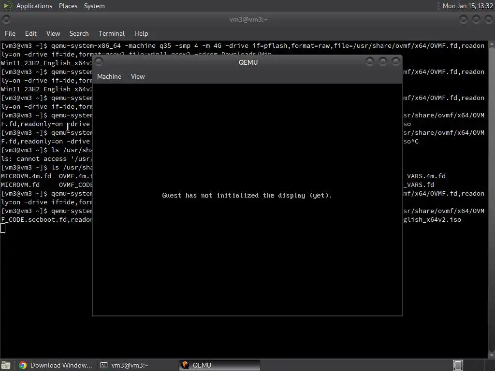Open the terminal View menu

click(53, 33)
